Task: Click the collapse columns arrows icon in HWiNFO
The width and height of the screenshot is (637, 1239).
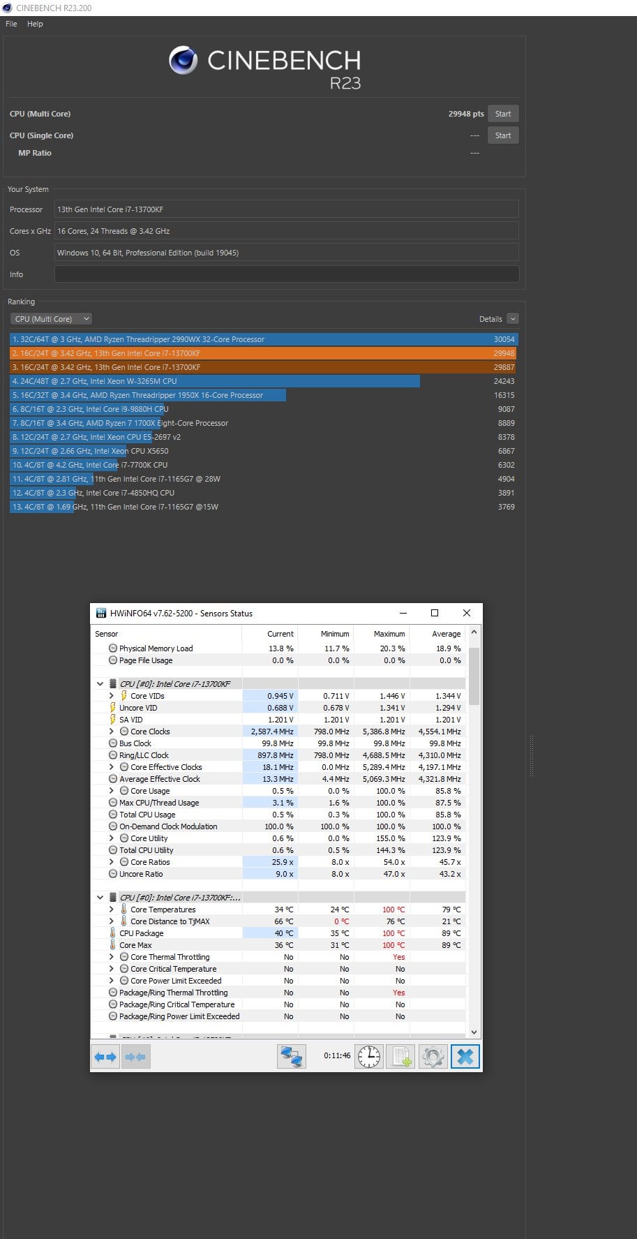Action: click(135, 1057)
